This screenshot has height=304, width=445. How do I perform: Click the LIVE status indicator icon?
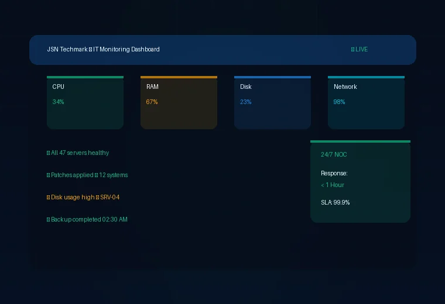click(x=352, y=50)
